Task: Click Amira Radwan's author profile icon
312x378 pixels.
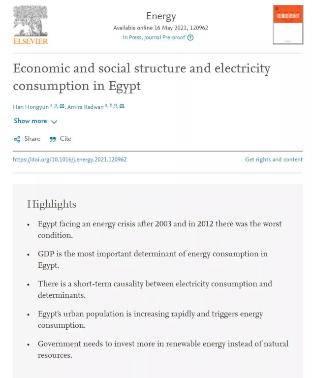Action: [115, 106]
